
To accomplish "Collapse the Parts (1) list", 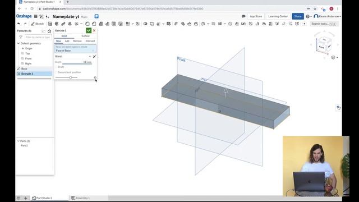I will coord(19,141).
